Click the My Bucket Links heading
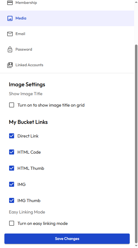 pos(28,122)
